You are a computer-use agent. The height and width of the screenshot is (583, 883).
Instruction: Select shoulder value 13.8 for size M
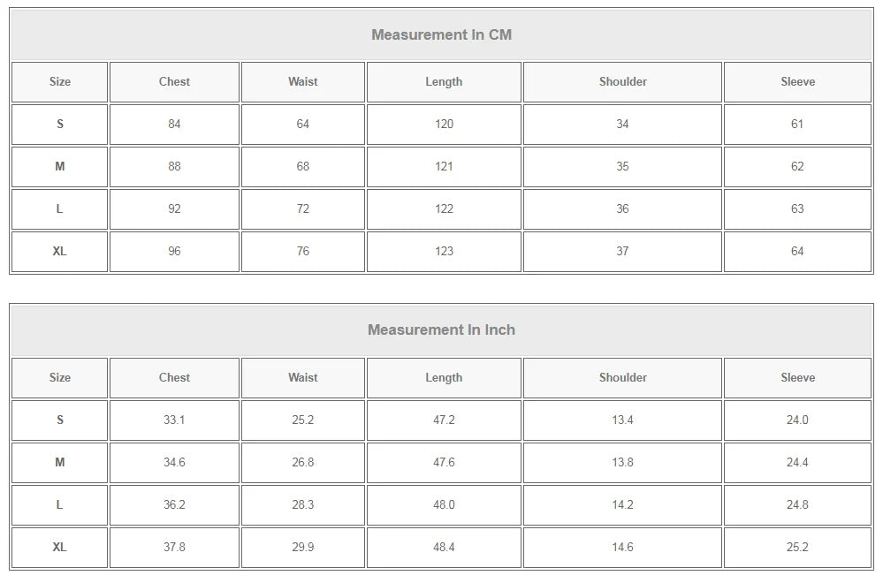coord(622,463)
